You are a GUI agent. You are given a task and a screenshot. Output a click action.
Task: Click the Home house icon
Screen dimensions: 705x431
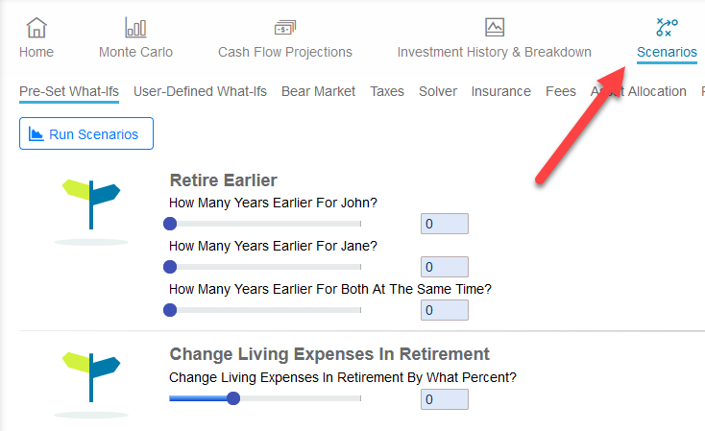point(36,27)
